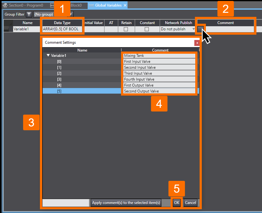262x213 pixels.
Task: Apply comment(s) to the selected item(s)
Action: pyautogui.click(x=126, y=203)
